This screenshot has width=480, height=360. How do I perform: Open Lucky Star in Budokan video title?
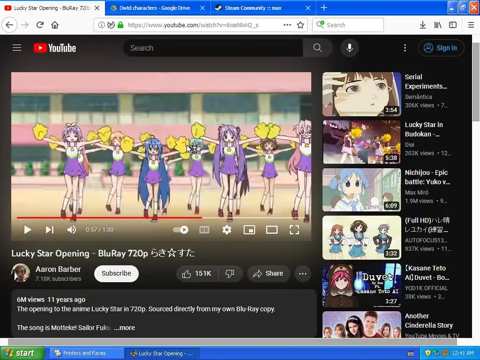tap(424, 129)
